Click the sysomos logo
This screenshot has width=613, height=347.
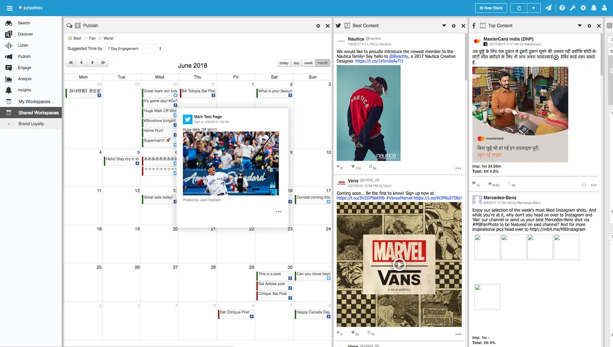point(30,8)
